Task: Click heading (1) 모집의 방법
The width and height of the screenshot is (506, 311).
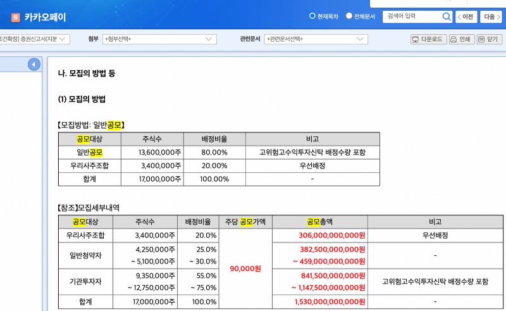Action: (x=82, y=99)
